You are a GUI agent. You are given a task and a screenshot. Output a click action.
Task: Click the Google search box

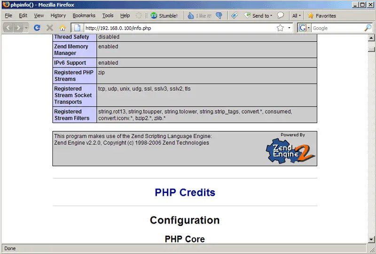337,28
